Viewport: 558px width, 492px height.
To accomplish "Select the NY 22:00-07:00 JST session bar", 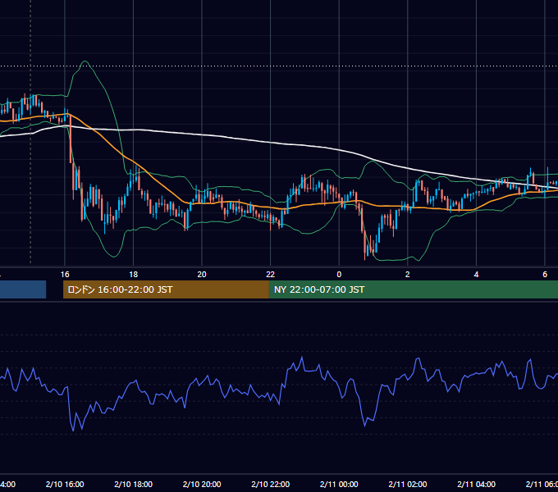I will click(414, 289).
